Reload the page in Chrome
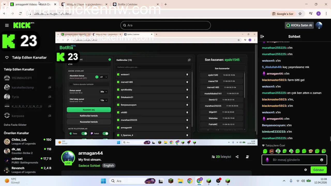 coord(20,14)
